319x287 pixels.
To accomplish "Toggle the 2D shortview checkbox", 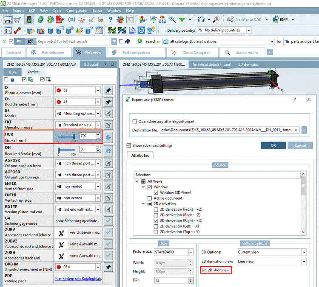I will point(204,270).
